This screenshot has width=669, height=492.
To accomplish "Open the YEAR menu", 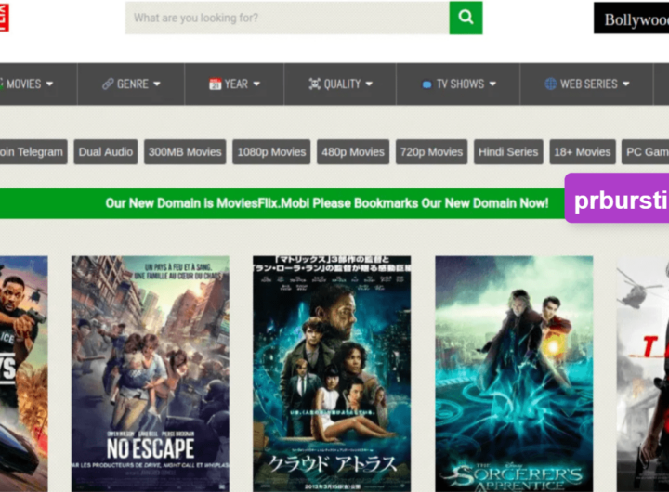I will (234, 84).
